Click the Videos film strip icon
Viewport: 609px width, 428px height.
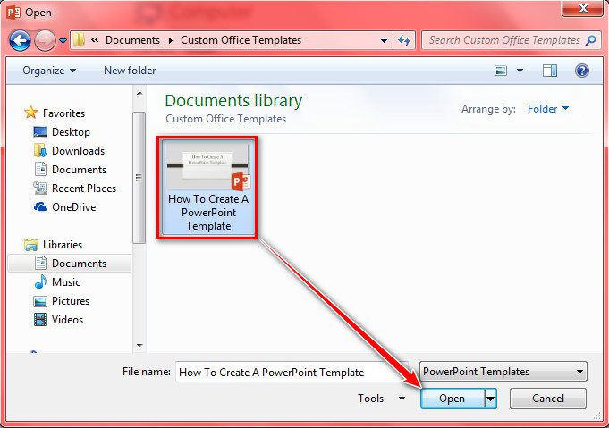[x=40, y=319]
